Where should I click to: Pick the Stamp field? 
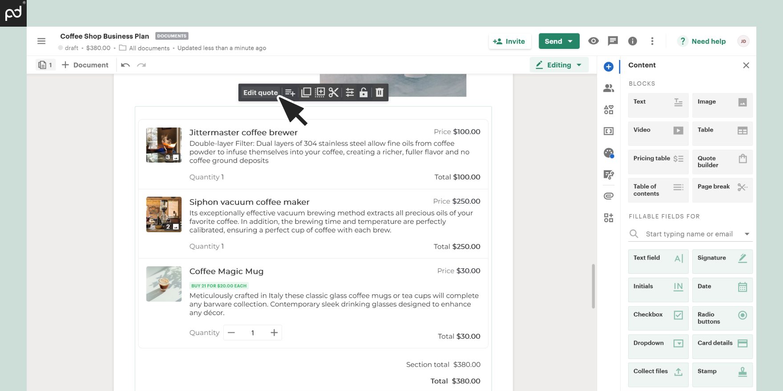coord(722,375)
